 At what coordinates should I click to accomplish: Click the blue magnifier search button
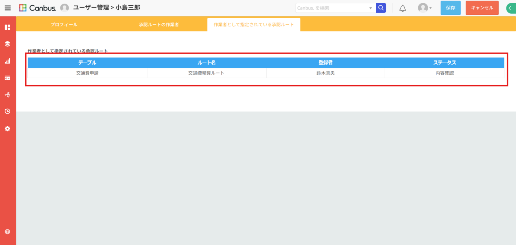pyautogui.click(x=381, y=8)
